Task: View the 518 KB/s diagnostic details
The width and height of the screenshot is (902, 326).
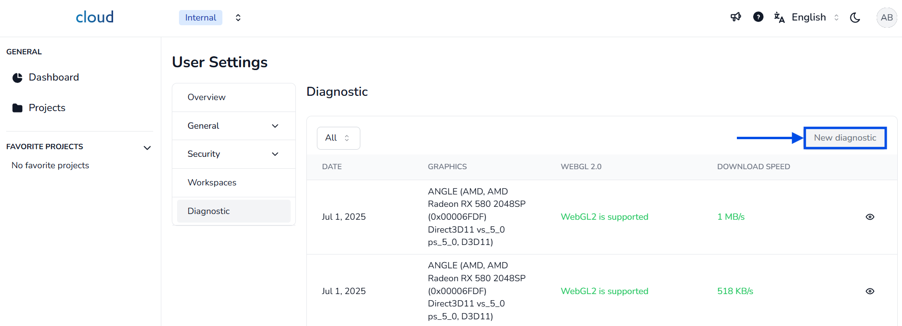Action: [870, 291]
